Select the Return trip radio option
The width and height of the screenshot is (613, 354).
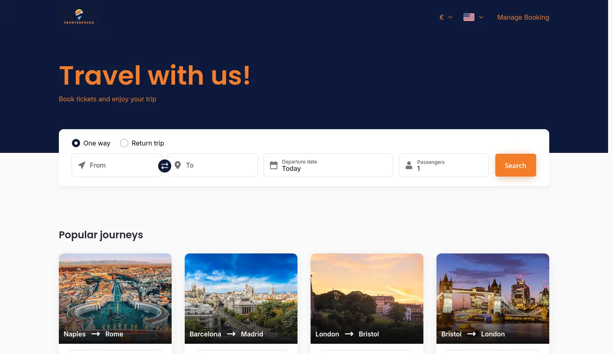pos(124,143)
